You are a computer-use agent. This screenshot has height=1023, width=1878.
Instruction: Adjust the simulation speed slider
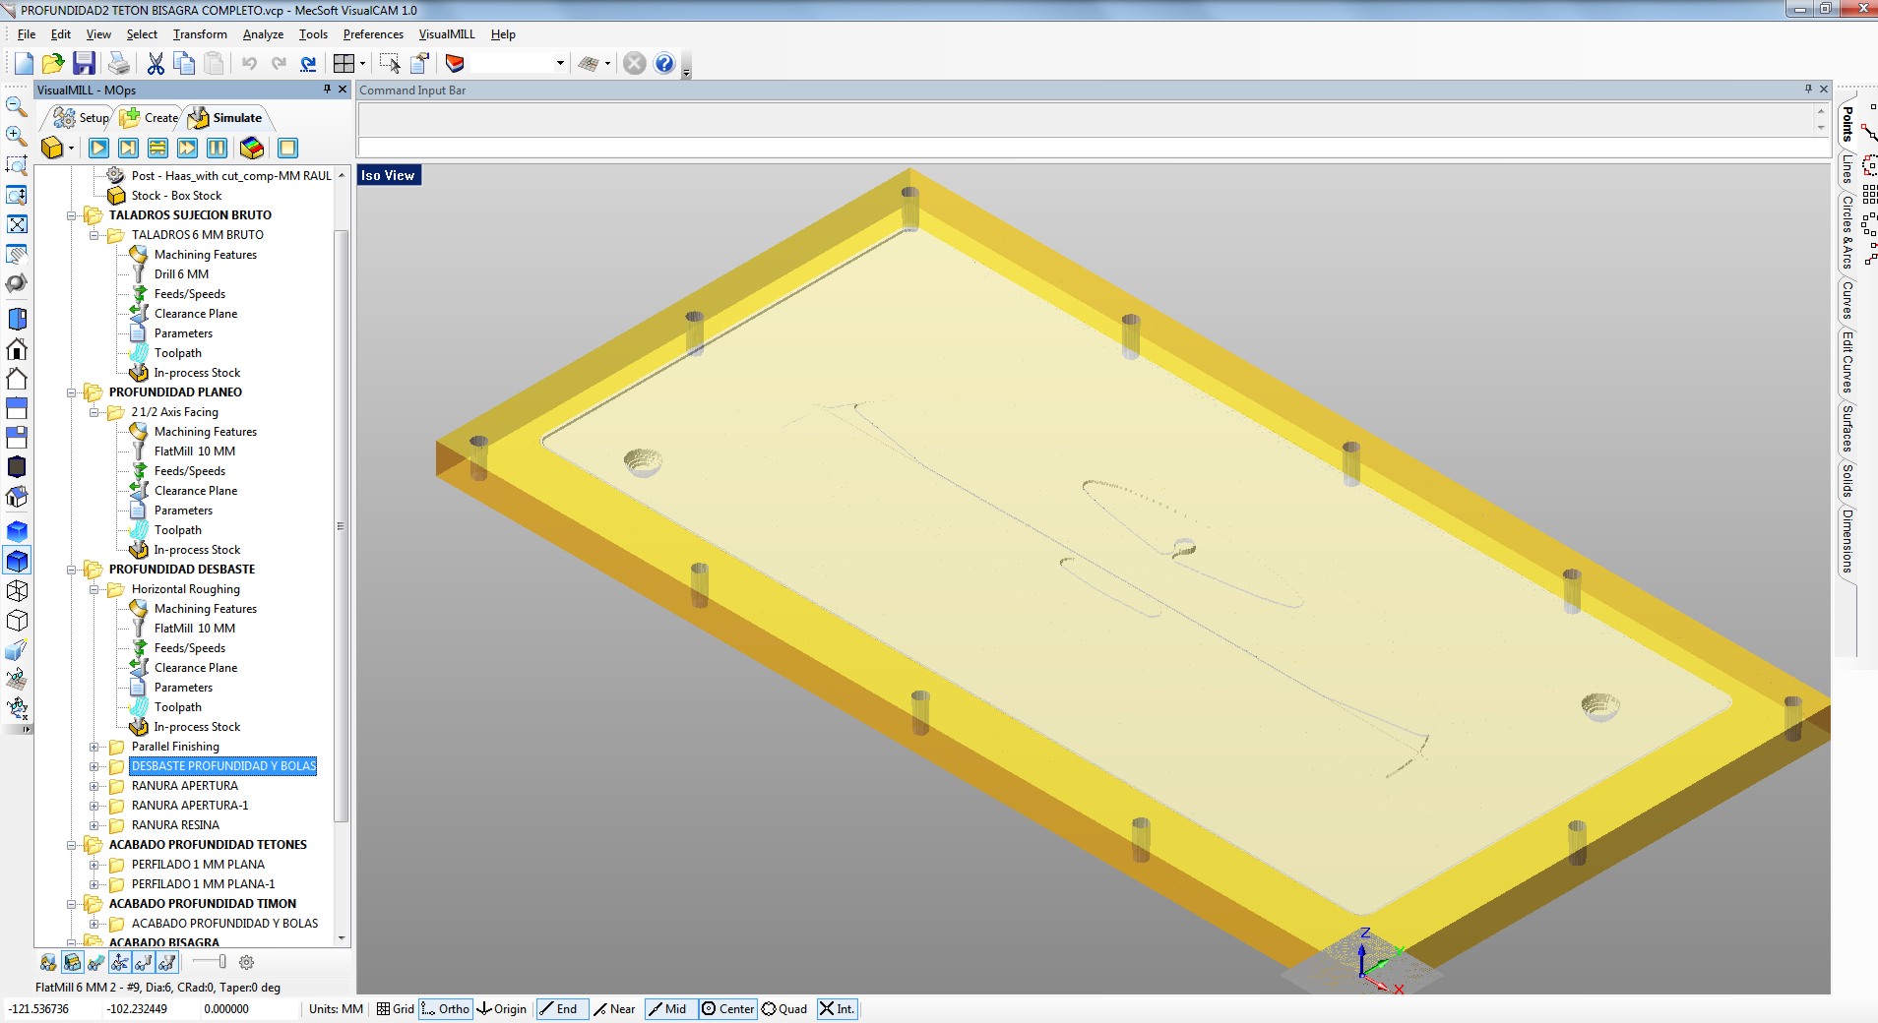pos(221,962)
